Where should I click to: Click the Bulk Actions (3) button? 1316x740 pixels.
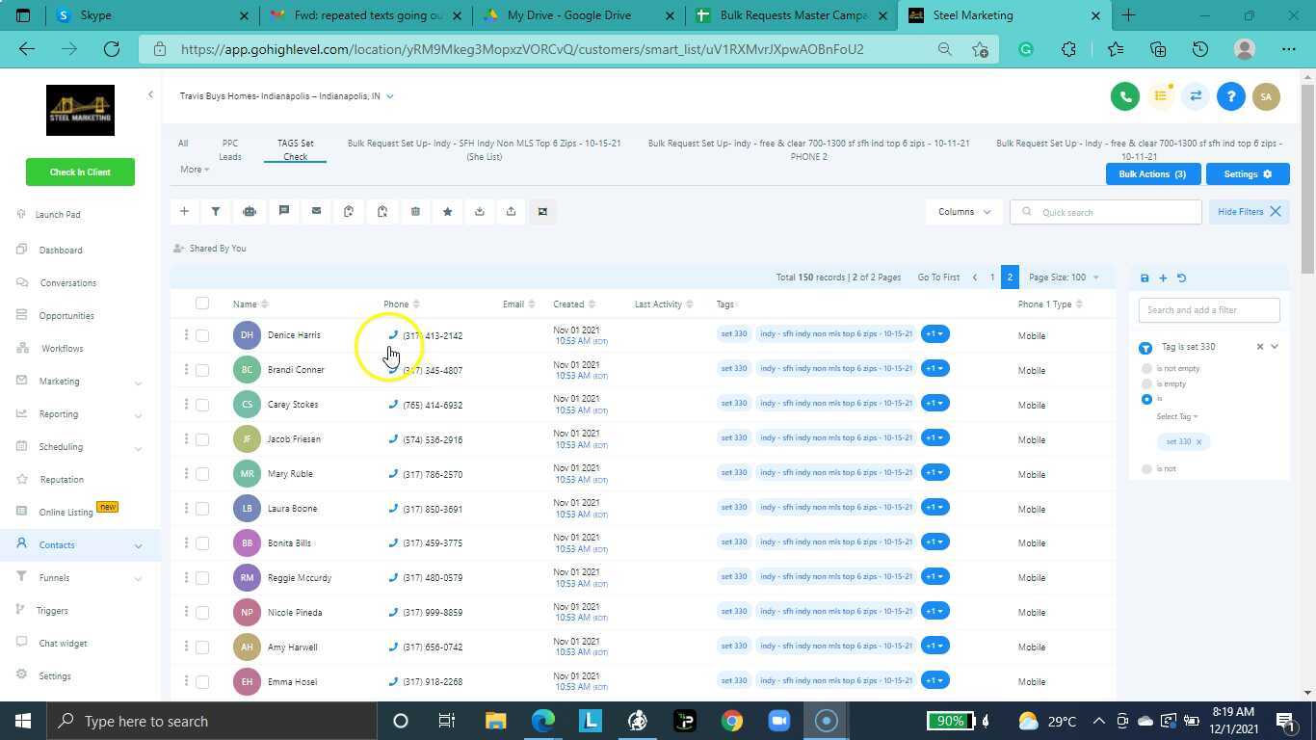pos(1152,174)
